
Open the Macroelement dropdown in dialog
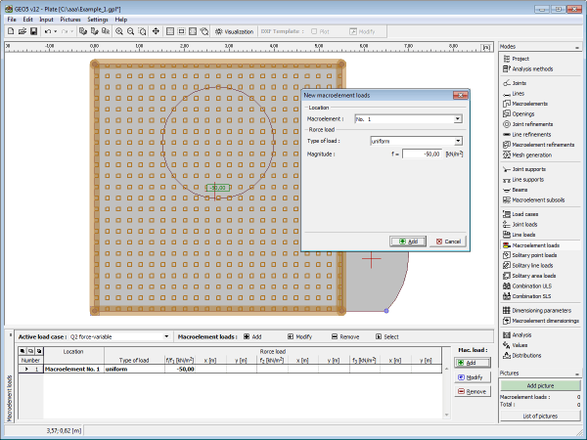pyautogui.click(x=458, y=118)
